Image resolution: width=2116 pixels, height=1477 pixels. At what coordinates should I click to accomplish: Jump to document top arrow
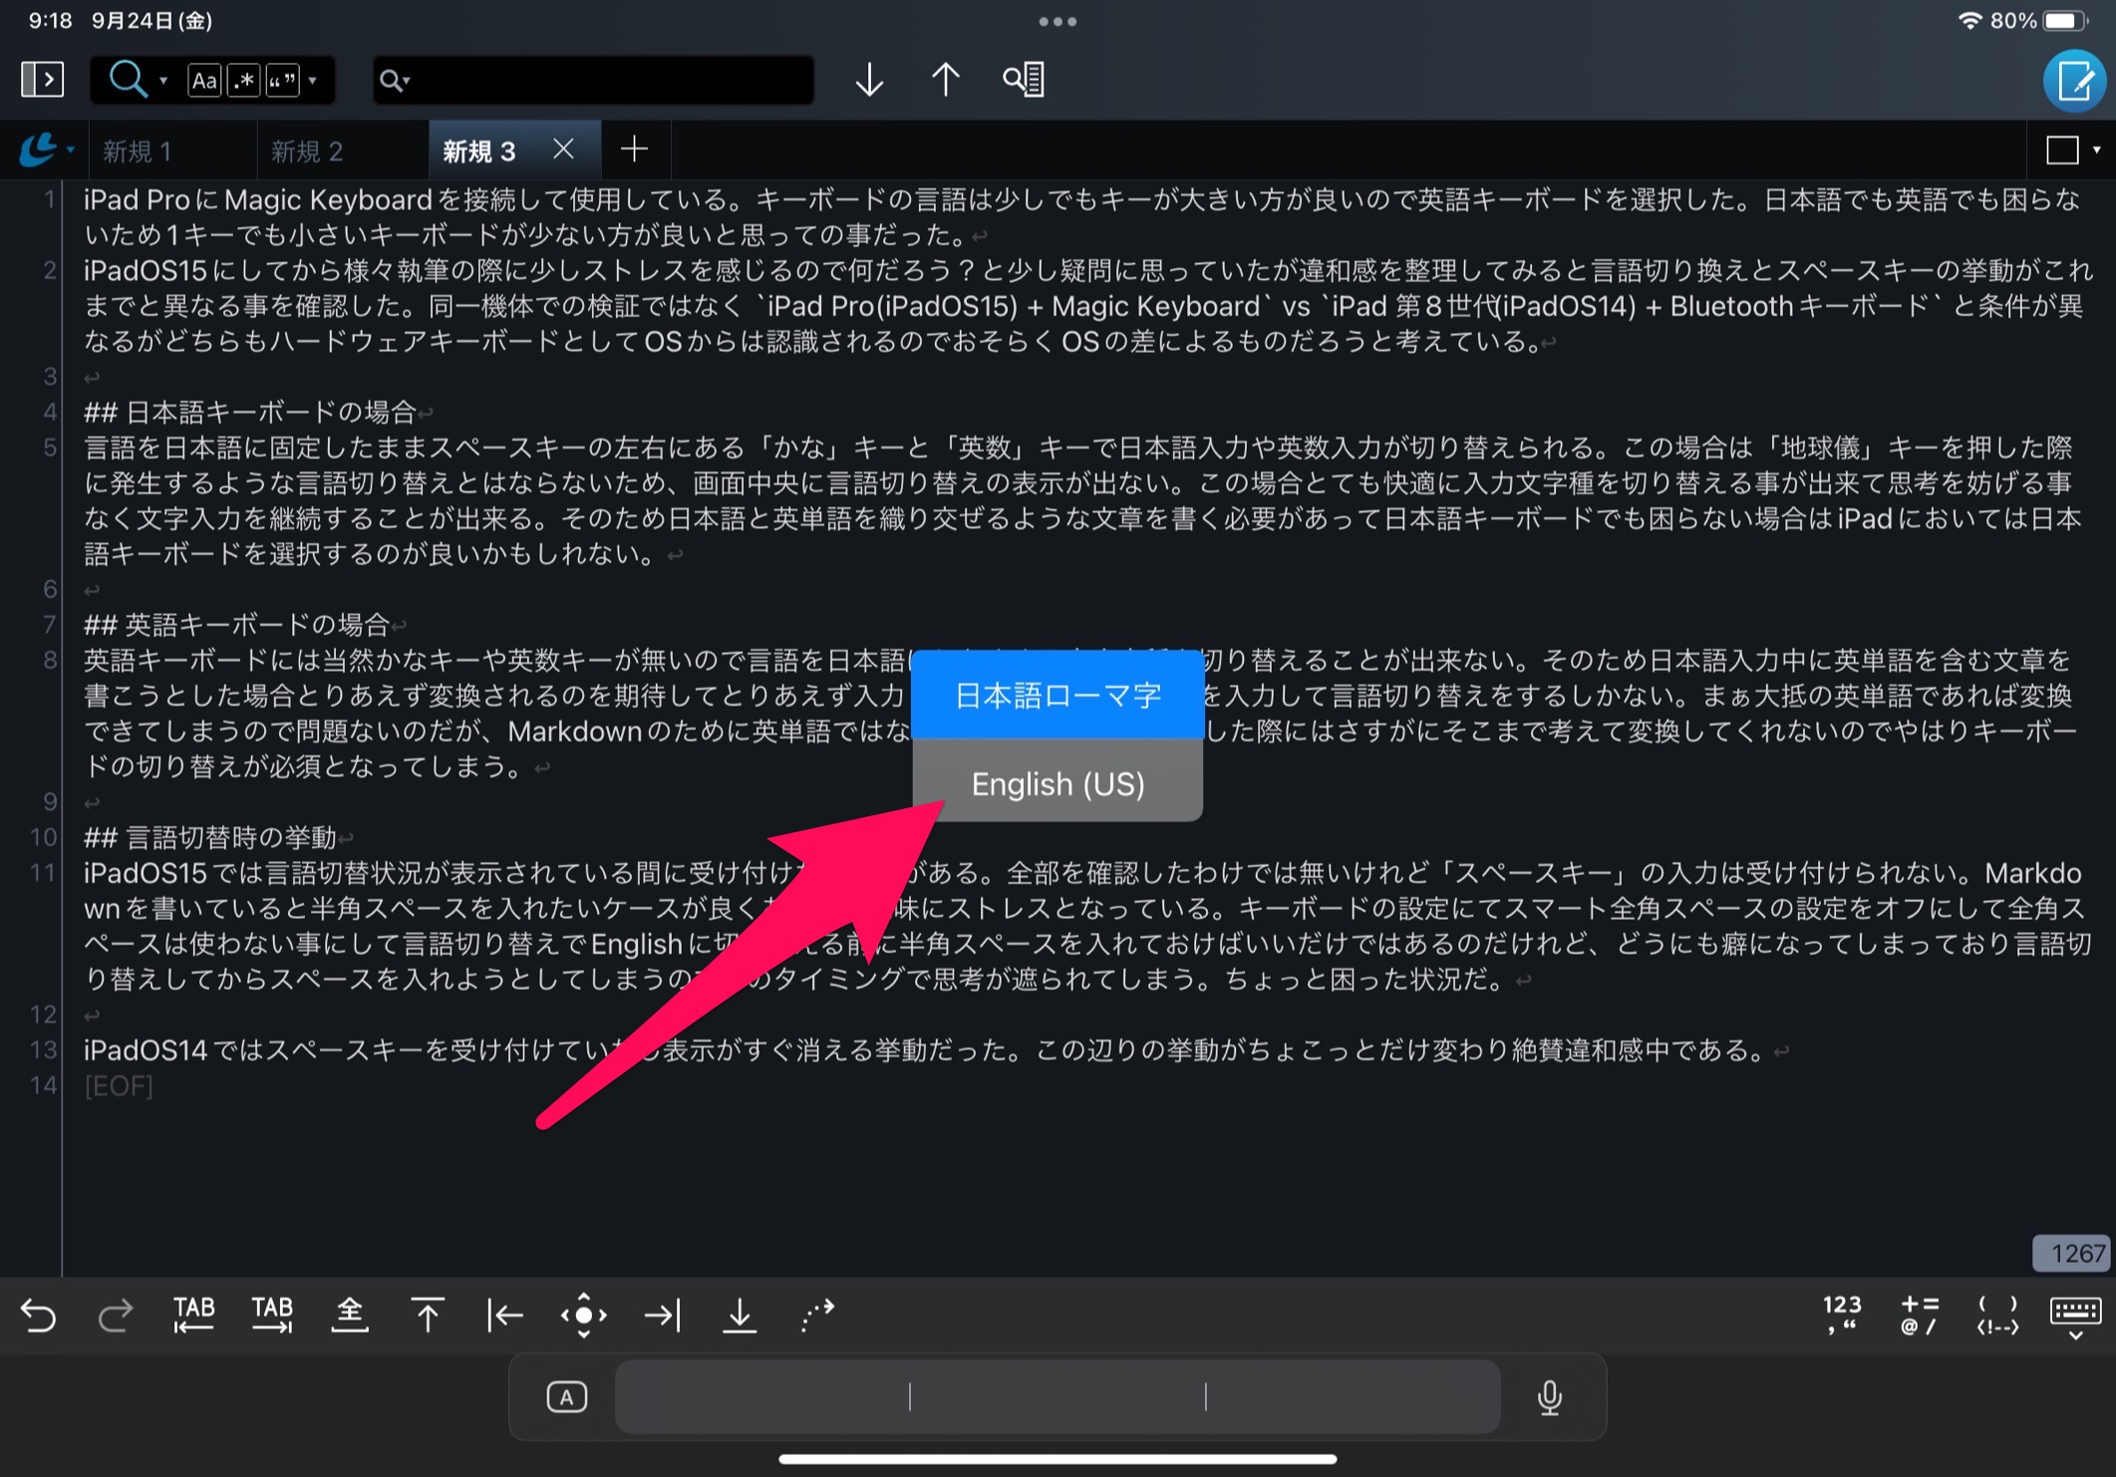coord(428,1315)
